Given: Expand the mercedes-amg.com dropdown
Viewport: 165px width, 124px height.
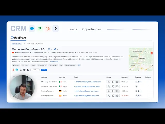Looking at the screenshot, I should [48, 52].
